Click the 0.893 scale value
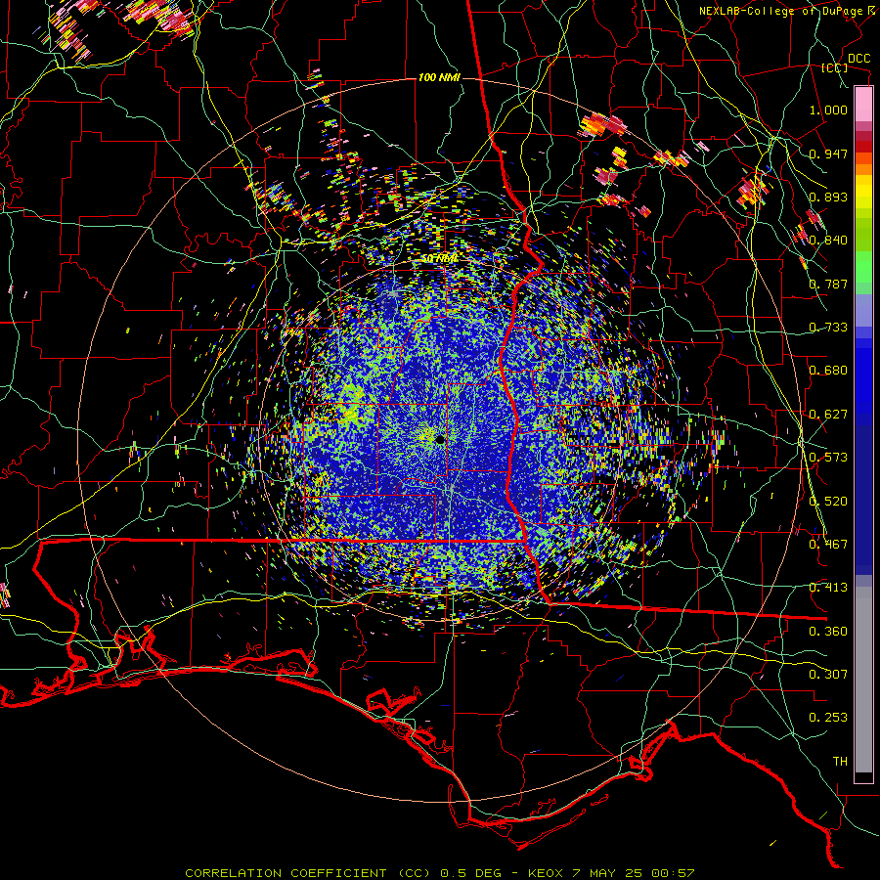Screen dimensions: 880x880 (x=828, y=197)
